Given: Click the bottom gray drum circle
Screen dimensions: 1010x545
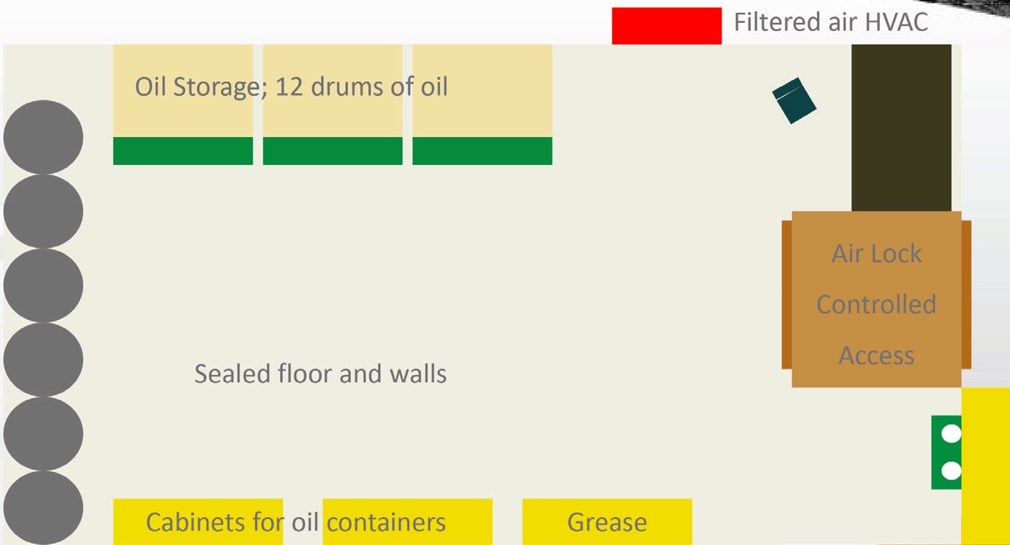Looking at the screenshot, I should pos(43,507).
